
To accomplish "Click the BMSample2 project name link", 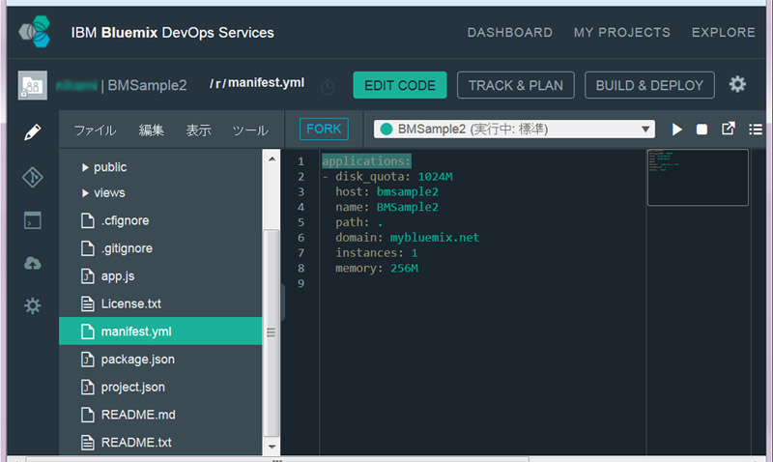I will click(x=147, y=85).
